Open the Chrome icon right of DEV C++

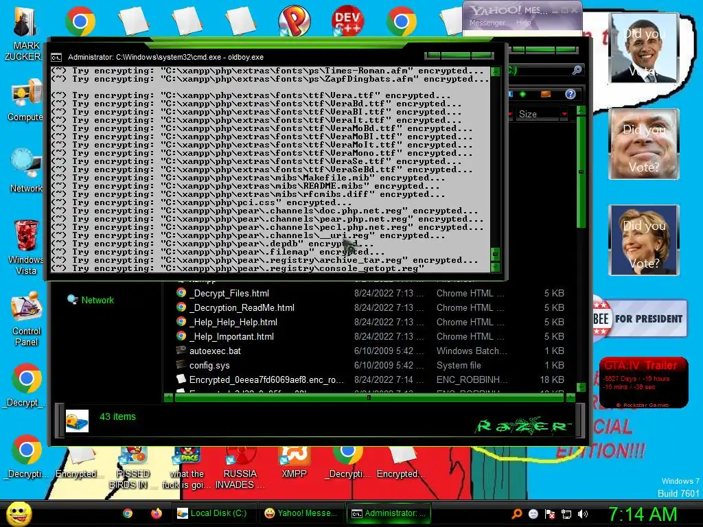pos(401,21)
